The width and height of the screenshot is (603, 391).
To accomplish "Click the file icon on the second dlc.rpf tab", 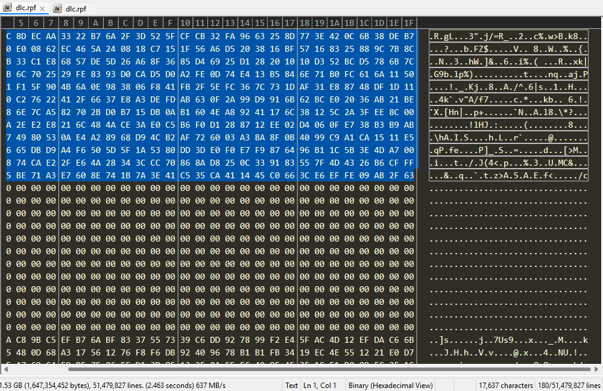I will pos(57,8).
